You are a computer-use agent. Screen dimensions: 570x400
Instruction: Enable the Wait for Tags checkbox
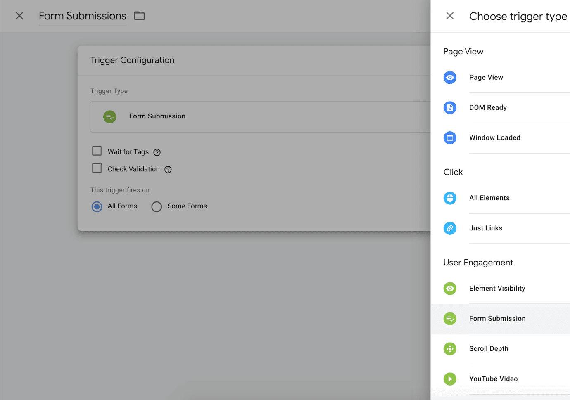click(97, 151)
